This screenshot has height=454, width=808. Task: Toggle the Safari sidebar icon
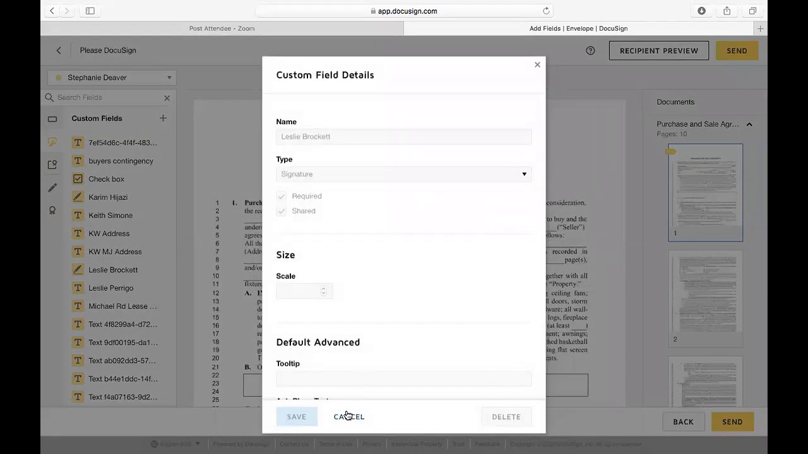[90, 11]
